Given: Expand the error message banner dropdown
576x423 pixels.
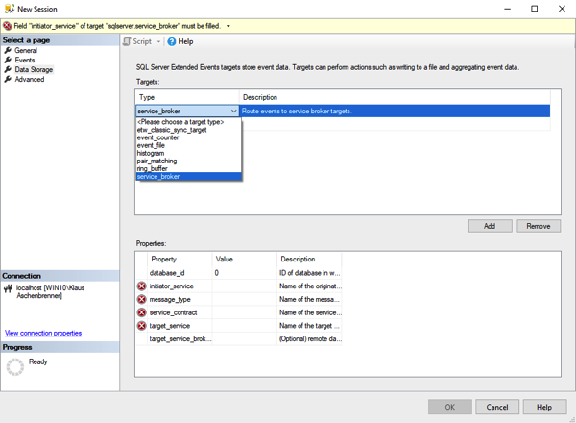Looking at the screenshot, I should tap(228, 26).
